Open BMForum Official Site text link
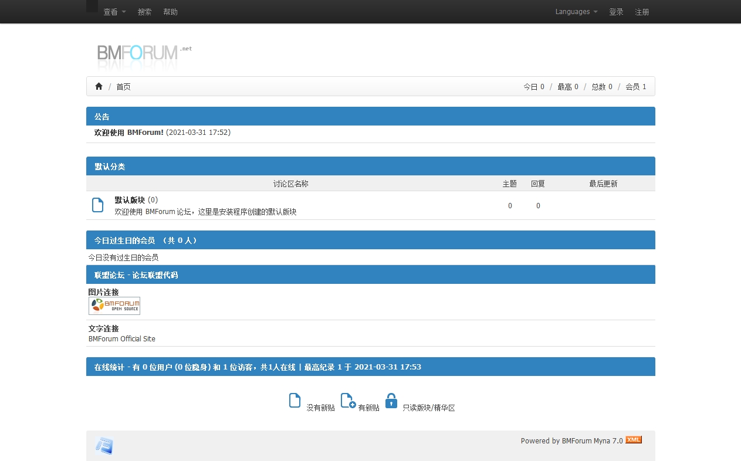This screenshot has width=741, height=461. coord(122,339)
